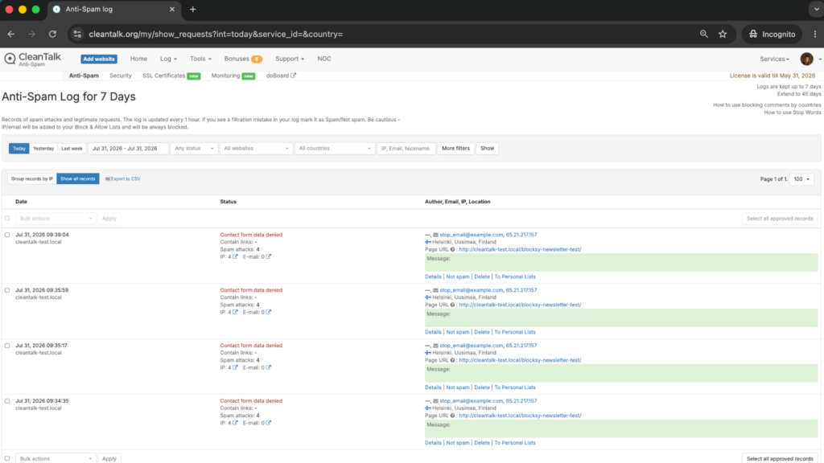Screen dimensions: 824x463
Task: Bookmark page with the star icon
Action: (723, 34)
